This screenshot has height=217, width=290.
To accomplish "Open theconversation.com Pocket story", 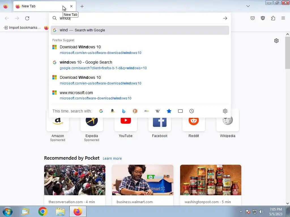I will click(x=75, y=185).
